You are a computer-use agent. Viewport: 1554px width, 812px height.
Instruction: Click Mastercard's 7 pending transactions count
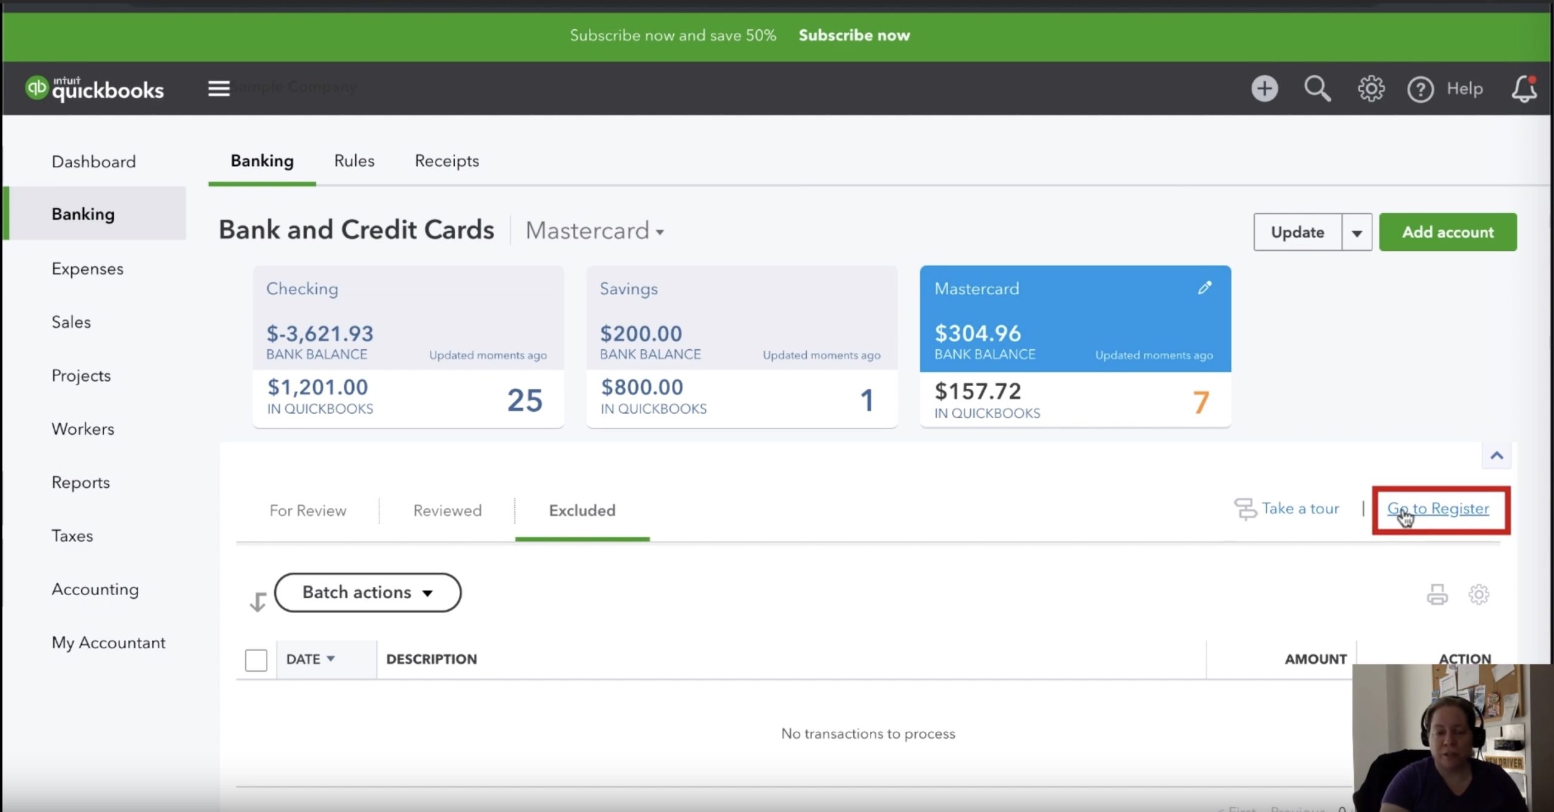point(1201,402)
